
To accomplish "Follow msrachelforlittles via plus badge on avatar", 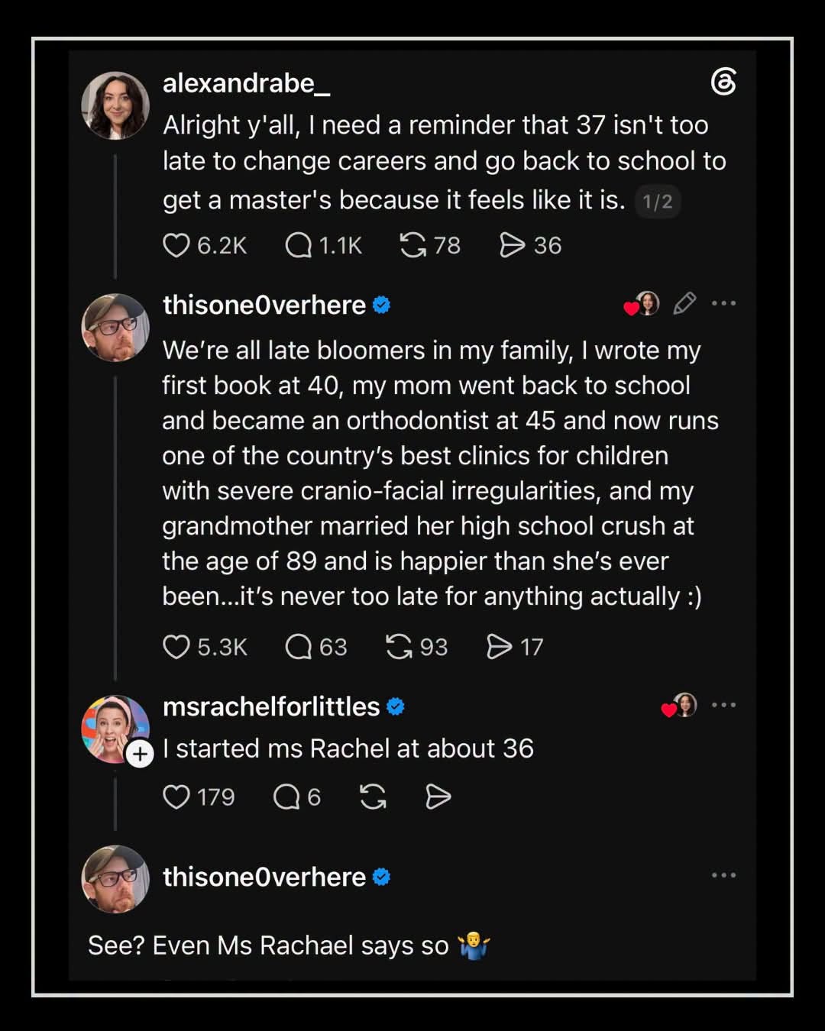I will click(140, 755).
